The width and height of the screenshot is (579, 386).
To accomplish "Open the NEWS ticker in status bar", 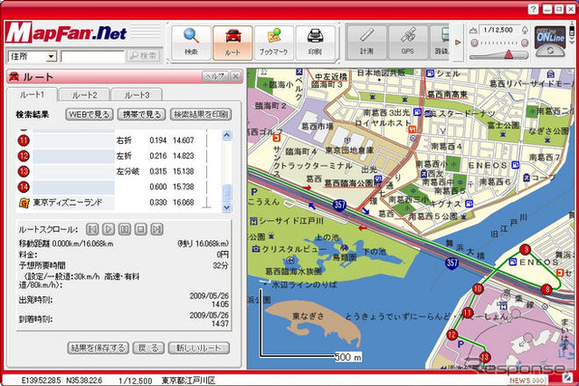I will [x=527, y=380].
